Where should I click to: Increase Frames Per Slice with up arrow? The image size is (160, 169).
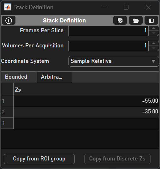coord(154,28)
